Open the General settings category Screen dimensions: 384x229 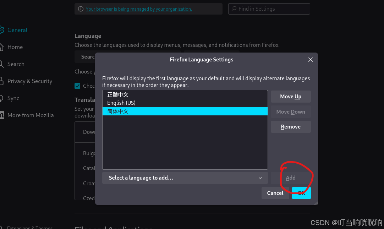click(17, 30)
